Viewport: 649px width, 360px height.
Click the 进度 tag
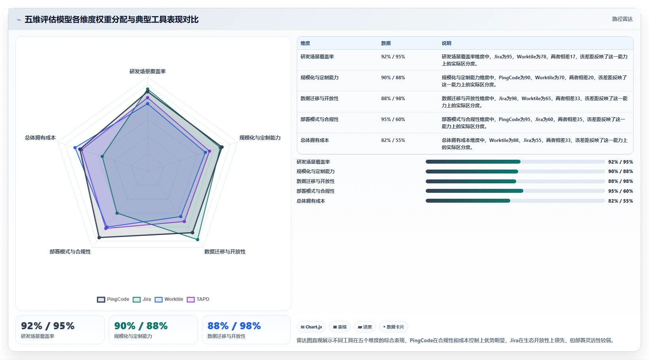[x=365, y=327]
